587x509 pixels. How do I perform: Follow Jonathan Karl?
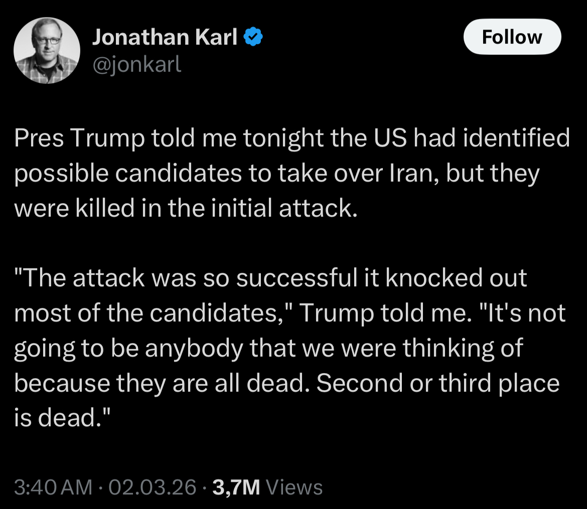coord(512,37)
